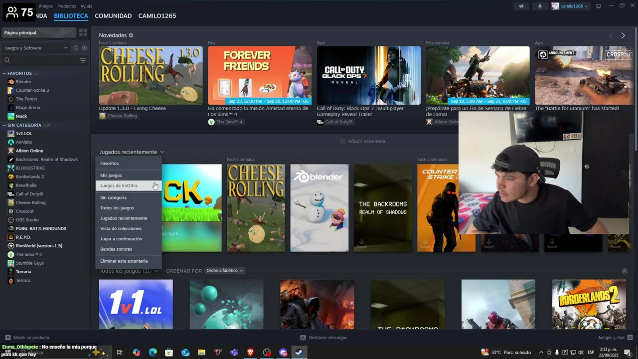Go to next news items arrow
The width and height of the screenshot is (638, 359).
click(x=623, y=35)
